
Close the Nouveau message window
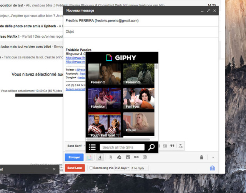(214, 11)
